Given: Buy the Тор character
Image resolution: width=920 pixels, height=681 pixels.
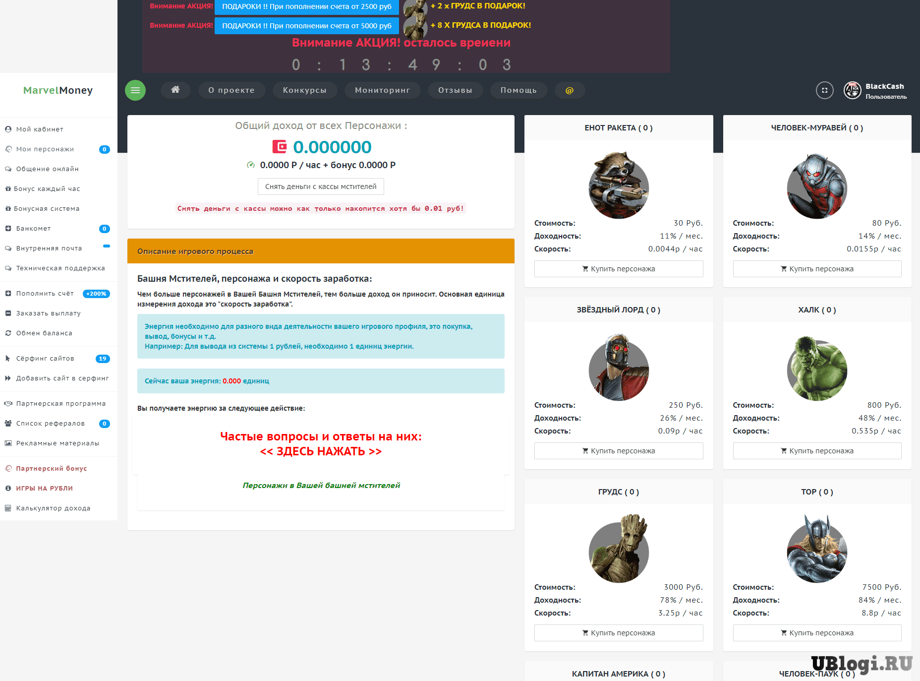Looking at the screenshot, I should [x=817, y=633].
